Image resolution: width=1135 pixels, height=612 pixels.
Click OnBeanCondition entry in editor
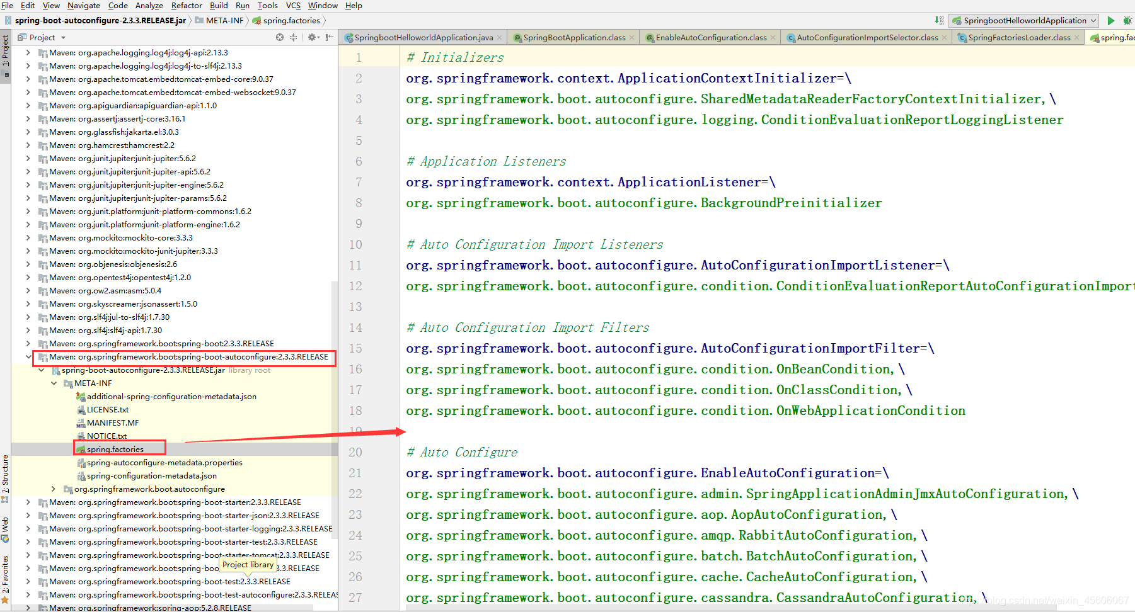click(x=655, y=370)
